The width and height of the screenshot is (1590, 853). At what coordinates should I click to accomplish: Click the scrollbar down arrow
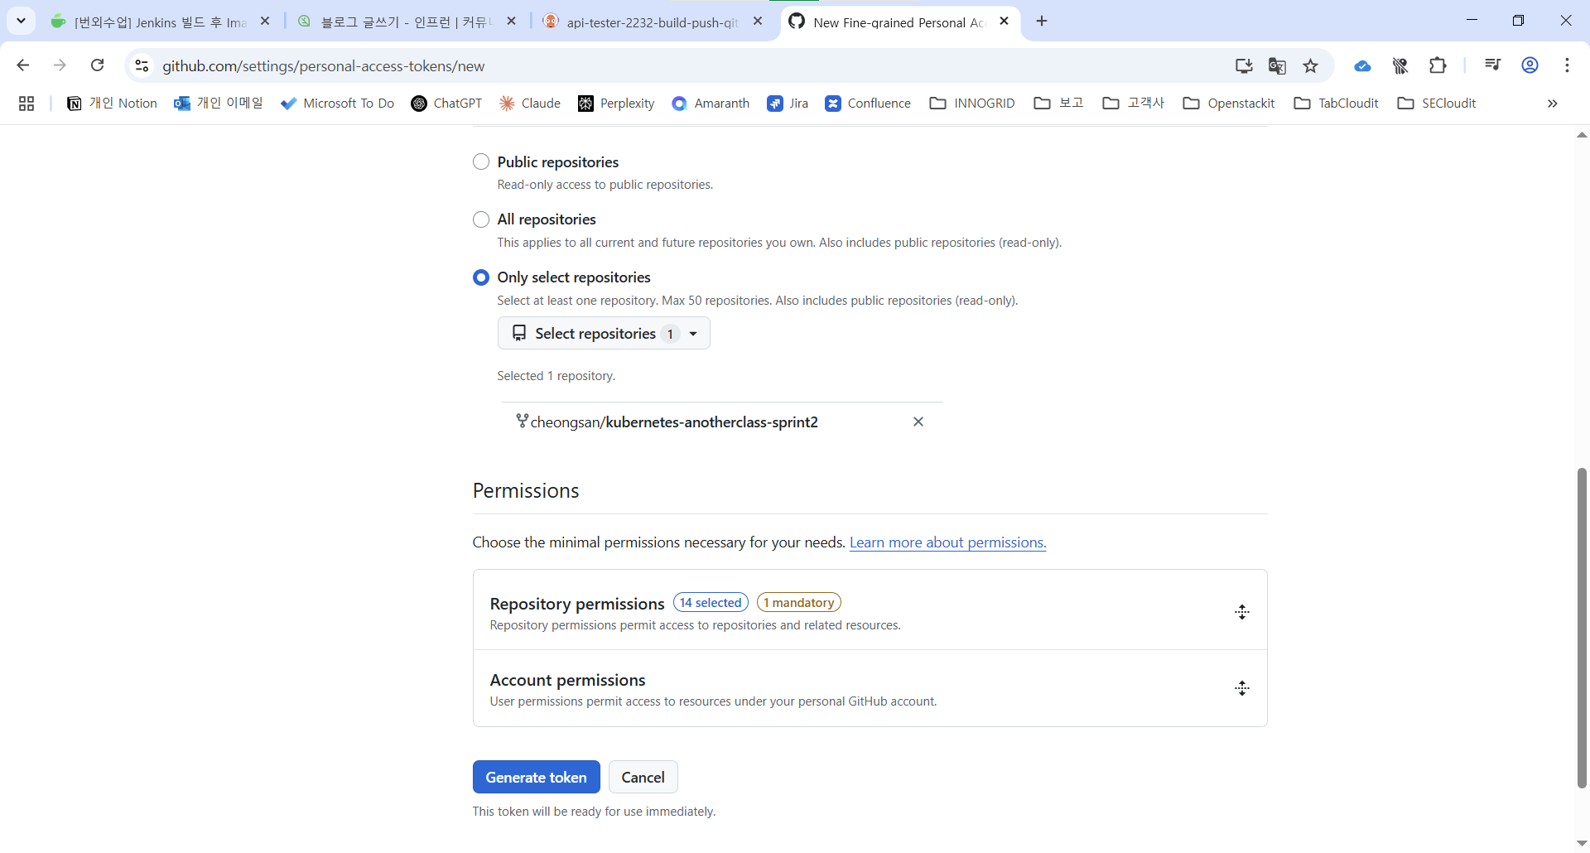1582,843
